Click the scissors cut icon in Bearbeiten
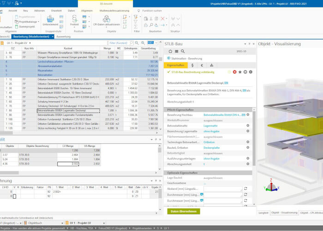This screenshot has width=323, height=231. (151, 18)
